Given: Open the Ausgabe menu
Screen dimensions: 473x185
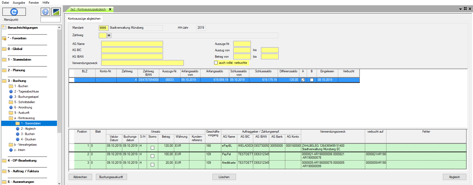Looking at the screenshot, I should (19, 3).
